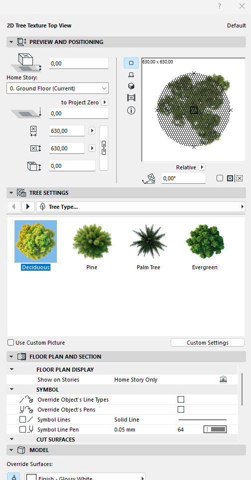Toggle the dimension proportions chain link

pos(104,148)
